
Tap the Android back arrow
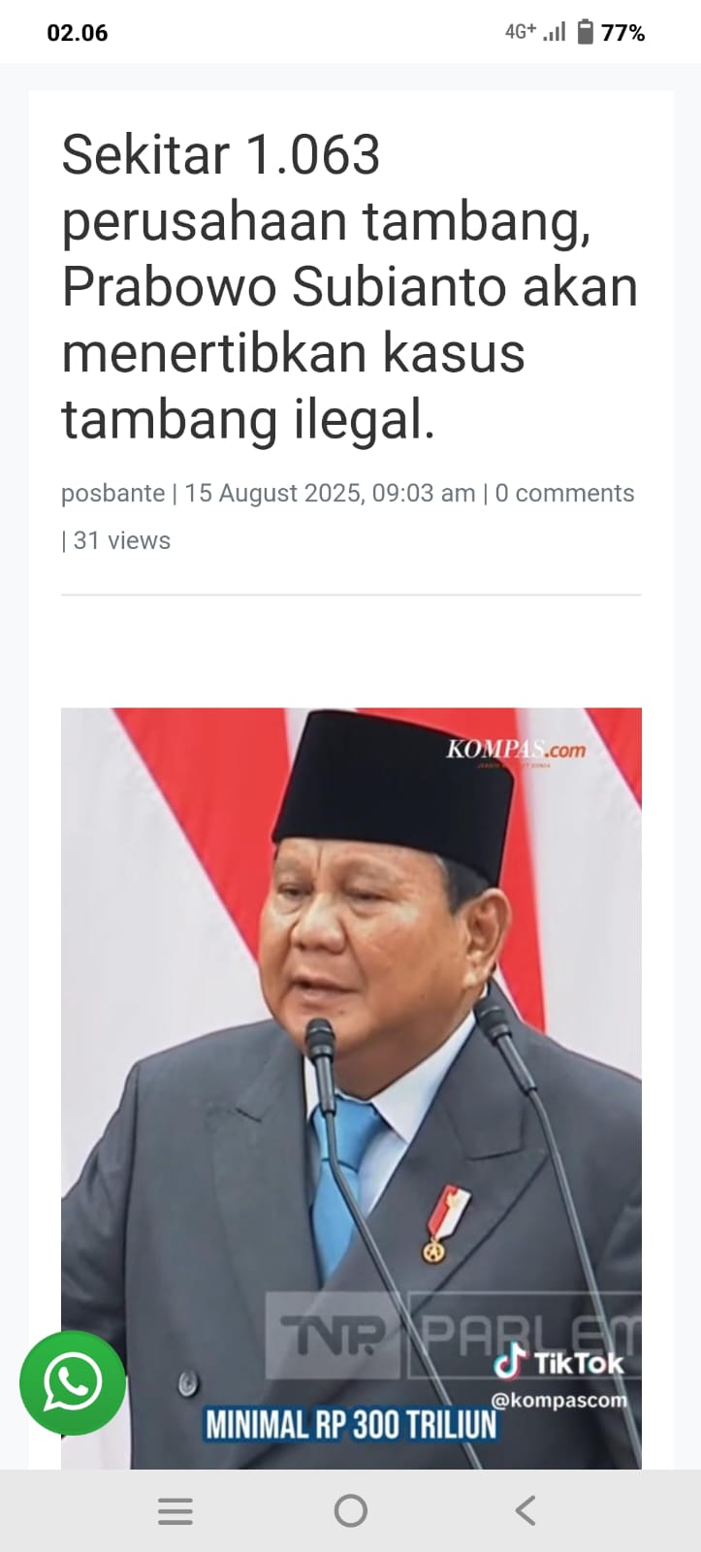click(526, 1510)
